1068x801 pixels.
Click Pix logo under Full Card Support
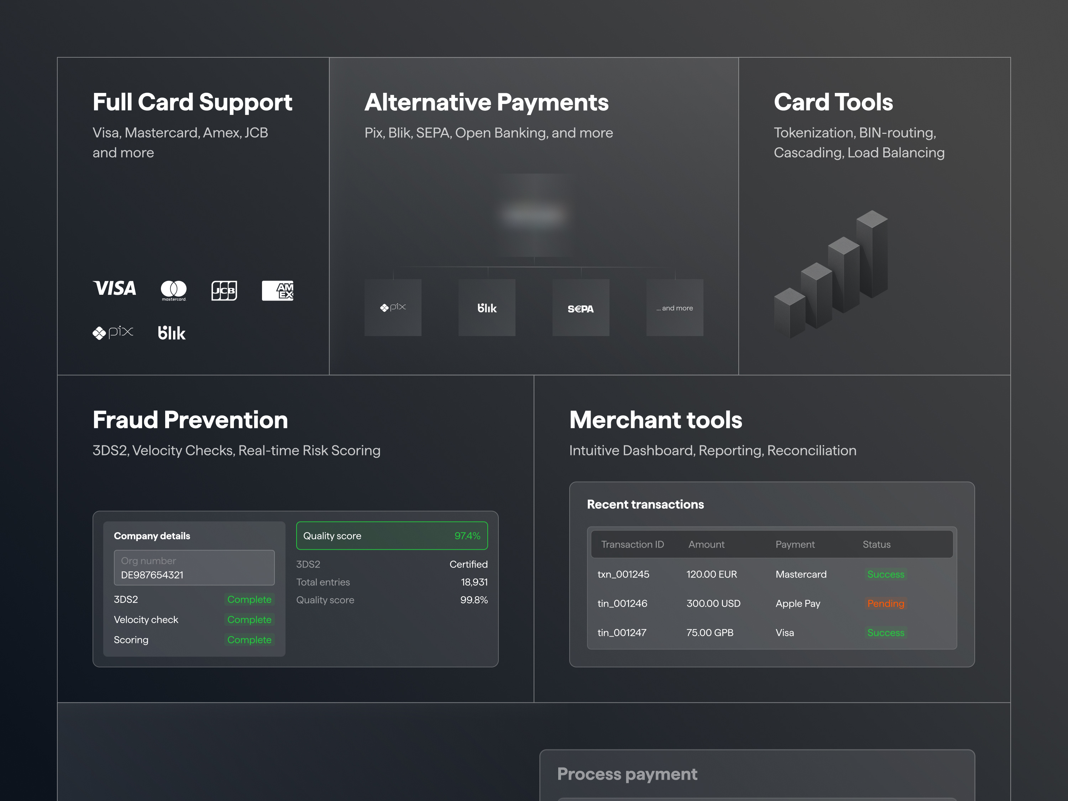coord(112,332)
